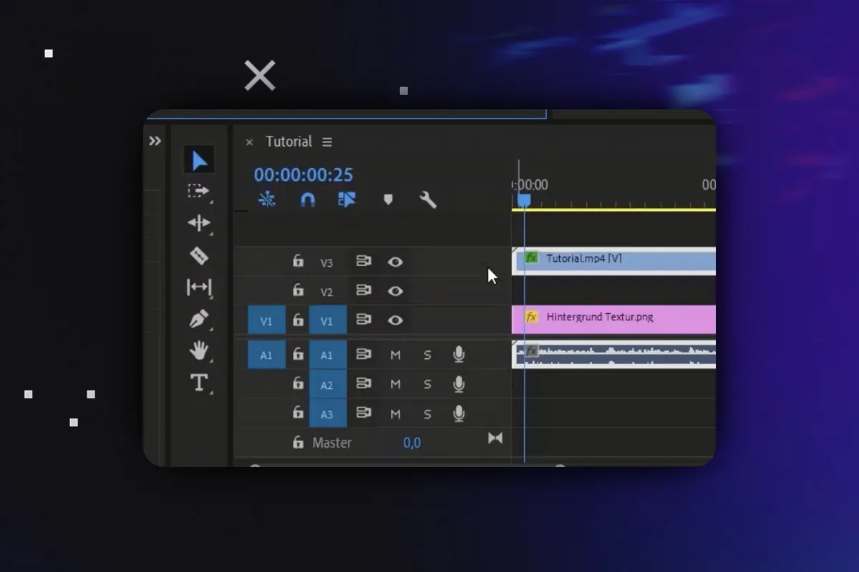The width and height of the screenshot is (859, 572).
Task: Toggle A2 track targeting button
Action: 328,385
